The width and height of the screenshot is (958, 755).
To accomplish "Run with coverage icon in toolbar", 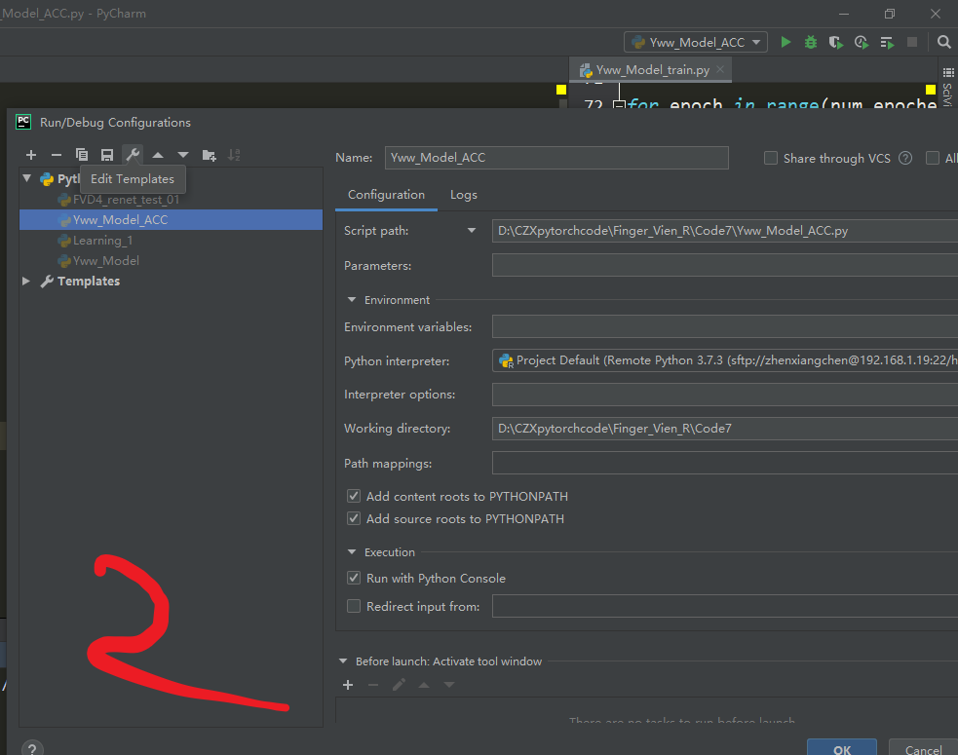I will 836,42.
